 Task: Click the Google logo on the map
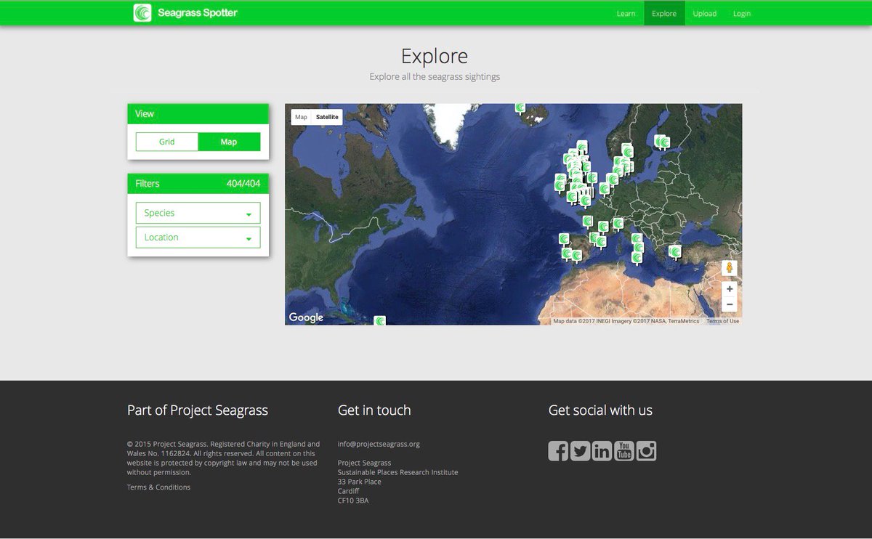[x=306, y=317]
